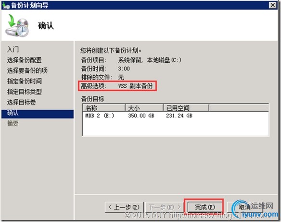Go back with 上一步(P) button
This screenshot has height=222, width=281.
pos(124,207)
